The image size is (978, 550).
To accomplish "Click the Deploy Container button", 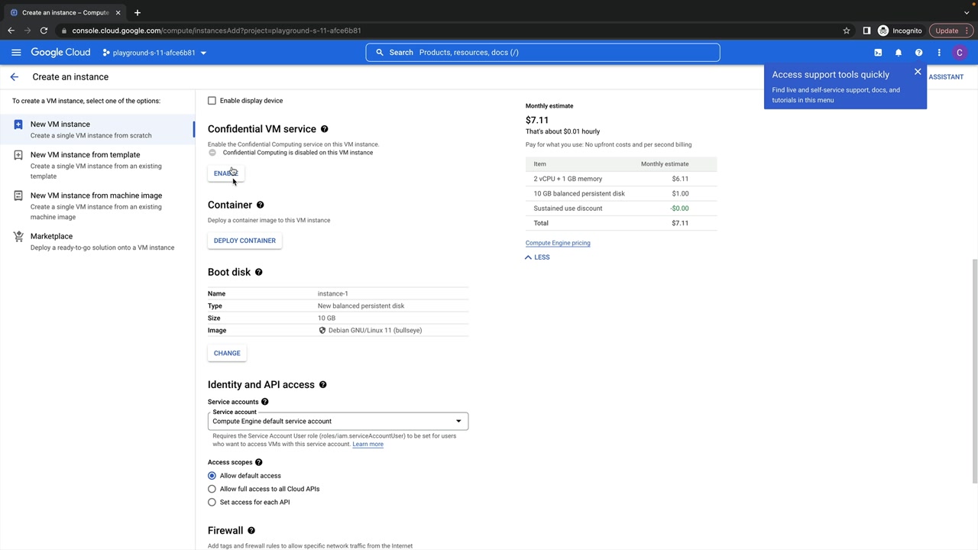I will pyautogui.click(x=244, y=241).
